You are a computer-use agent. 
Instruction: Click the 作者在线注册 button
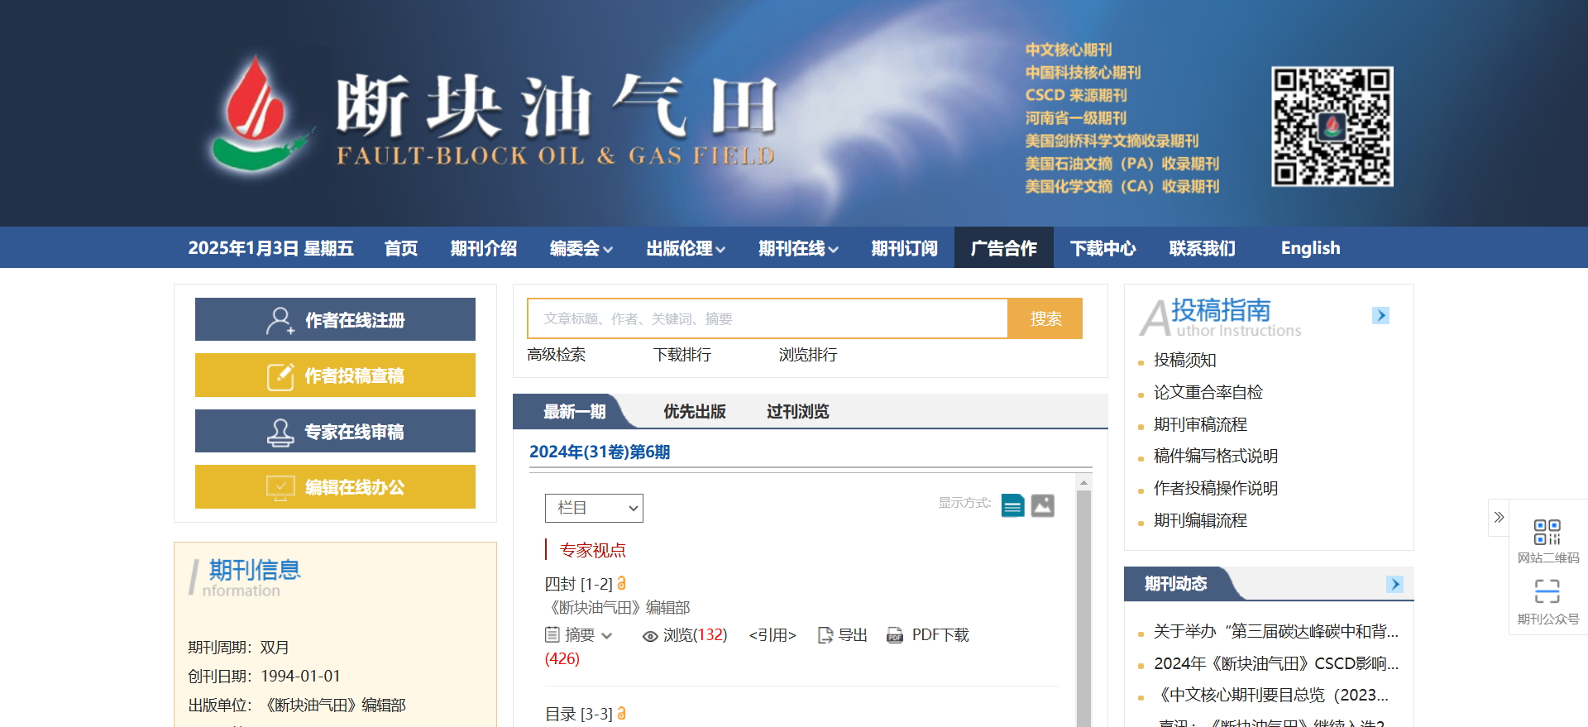click(335, 320)
